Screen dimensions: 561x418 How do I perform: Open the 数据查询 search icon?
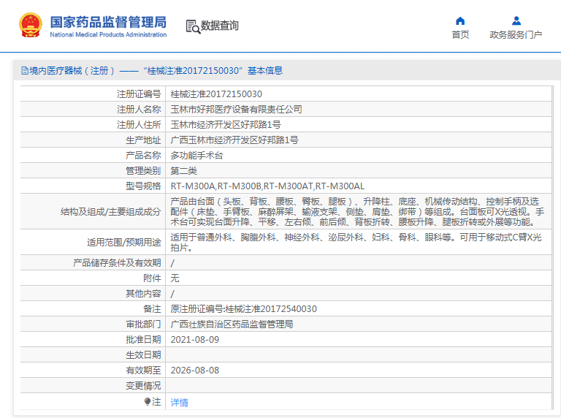[193, 26]
